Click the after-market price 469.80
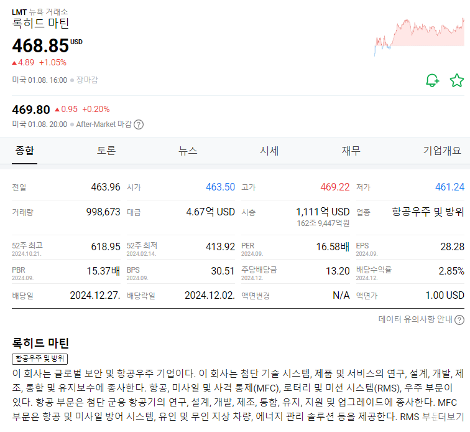 [31, 110]
